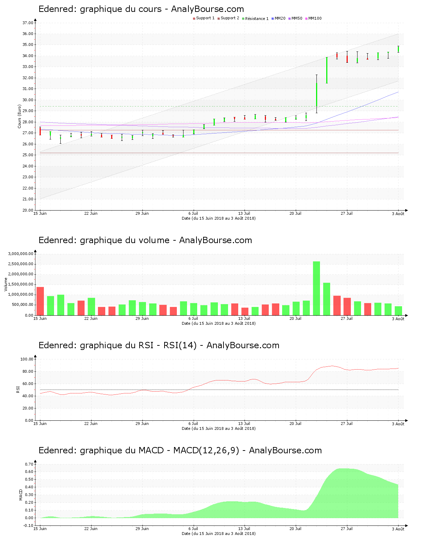Click the 37.00 value on price axis
Image resolution: width=421 pixels, height=543 pixels.
coord(28,23)
